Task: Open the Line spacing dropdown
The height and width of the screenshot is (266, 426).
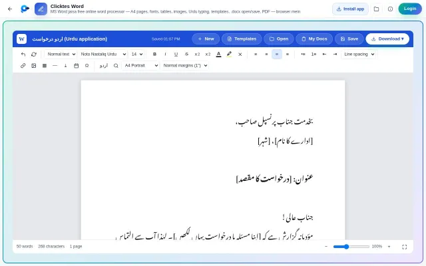Action: 359,55
